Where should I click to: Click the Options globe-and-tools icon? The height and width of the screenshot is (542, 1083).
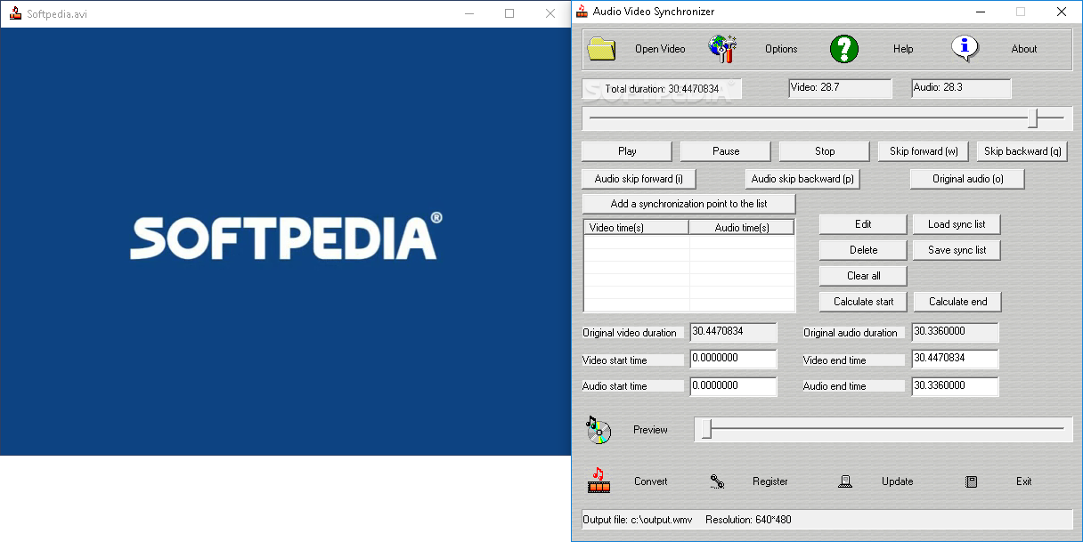[722, 49]
